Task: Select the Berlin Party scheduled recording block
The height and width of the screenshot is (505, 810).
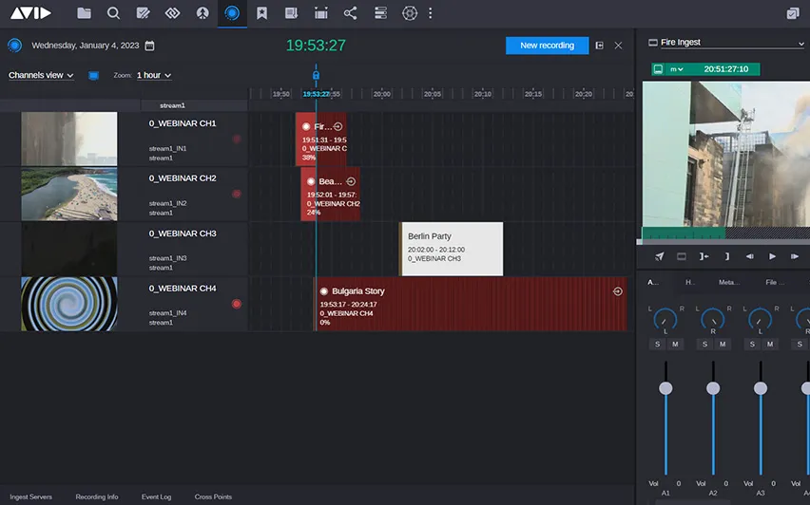Action: pos(452,249)
